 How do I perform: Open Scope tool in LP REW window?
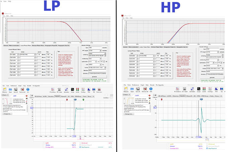(72, 90)
